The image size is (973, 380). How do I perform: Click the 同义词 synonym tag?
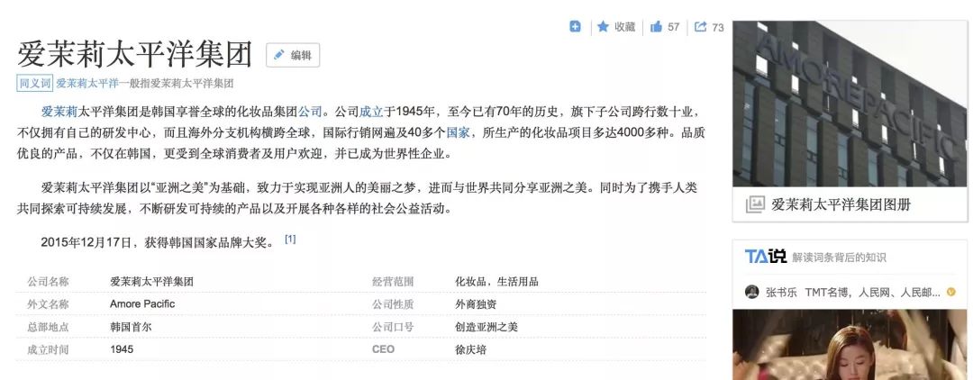35,83
